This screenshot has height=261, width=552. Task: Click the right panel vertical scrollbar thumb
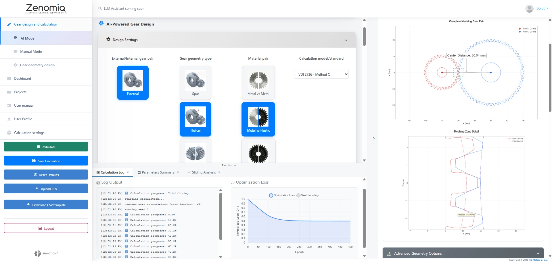[x=550, y=77]
